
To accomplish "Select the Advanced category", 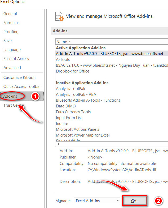I will [x=12, y=68].
